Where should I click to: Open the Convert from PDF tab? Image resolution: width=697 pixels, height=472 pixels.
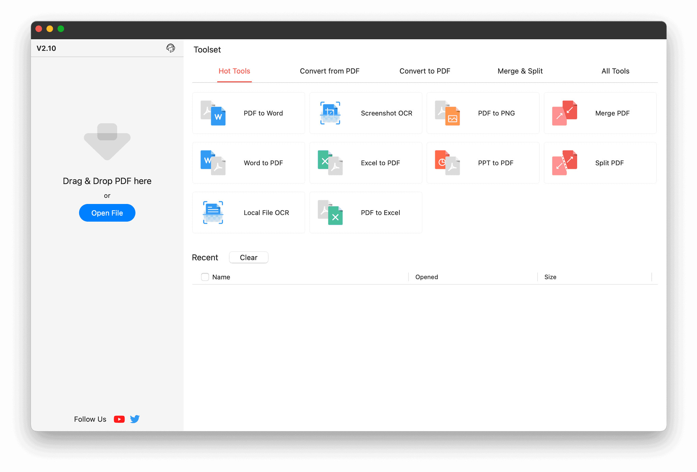pyautogui.click(x=330, y=71)
